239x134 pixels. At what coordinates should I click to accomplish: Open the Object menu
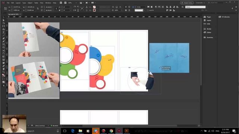pyautogui.click(x=30, y=3)
